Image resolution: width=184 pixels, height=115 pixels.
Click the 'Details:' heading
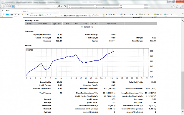[28, 46]
